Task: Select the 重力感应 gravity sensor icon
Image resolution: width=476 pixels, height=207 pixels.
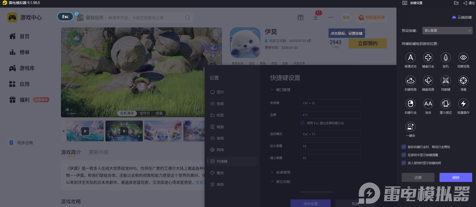Action: tap(446, 104)
